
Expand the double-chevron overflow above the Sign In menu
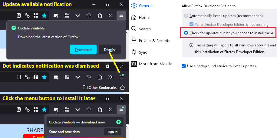110,109
